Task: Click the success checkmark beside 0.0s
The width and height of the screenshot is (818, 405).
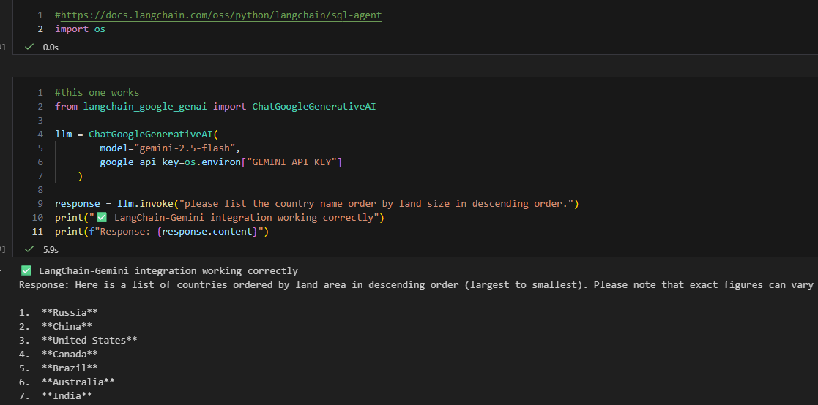Action: click(29, 47)
